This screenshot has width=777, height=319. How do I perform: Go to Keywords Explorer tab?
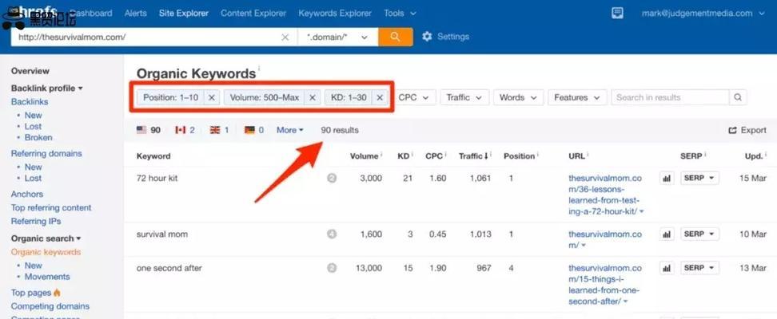tap(335, 14)
